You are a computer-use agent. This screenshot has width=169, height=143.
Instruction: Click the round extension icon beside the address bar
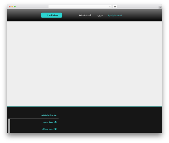115,6
